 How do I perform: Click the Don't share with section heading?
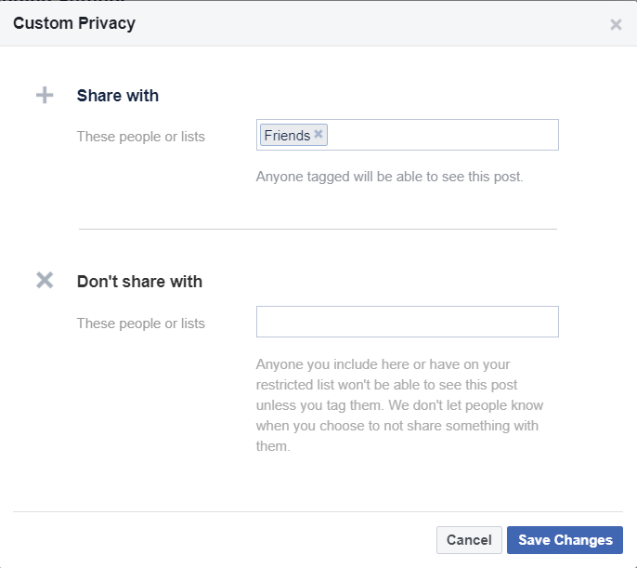tap(139, 282)
